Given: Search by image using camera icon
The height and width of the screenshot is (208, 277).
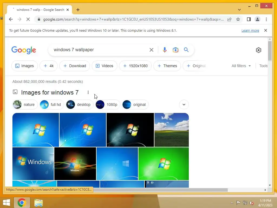Looking at the screenshot, I should click(x=175, y=50).
